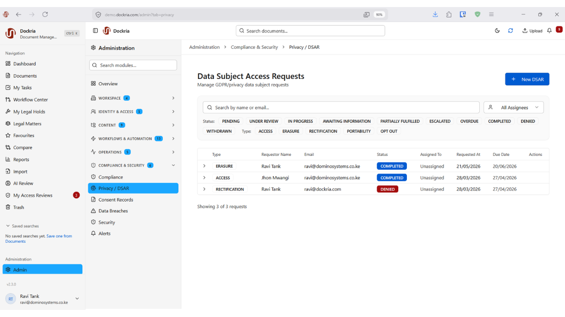Filter by OVERDUE status
565x317 pixels.
(x=469, y=121)
